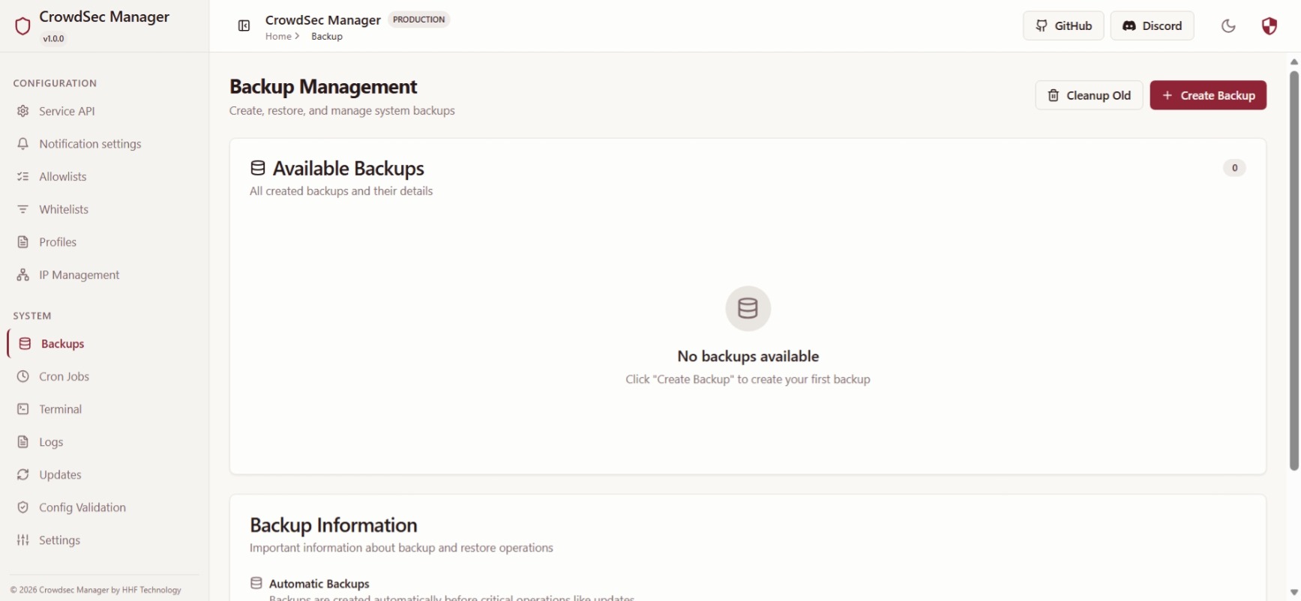Toggle the sidebar collapse icon

coord(244,25)
